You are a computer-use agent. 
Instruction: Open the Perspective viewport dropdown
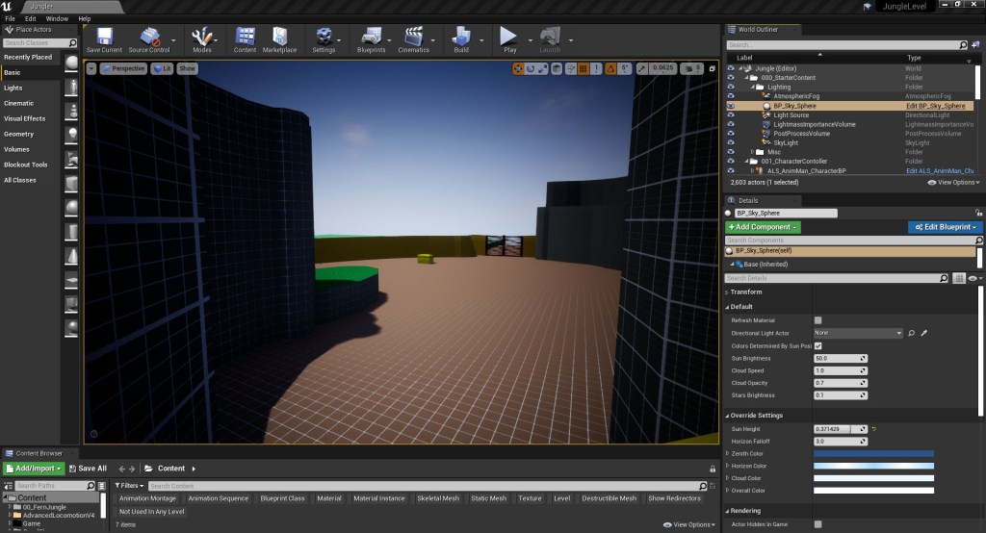click(x=123, y=68)
